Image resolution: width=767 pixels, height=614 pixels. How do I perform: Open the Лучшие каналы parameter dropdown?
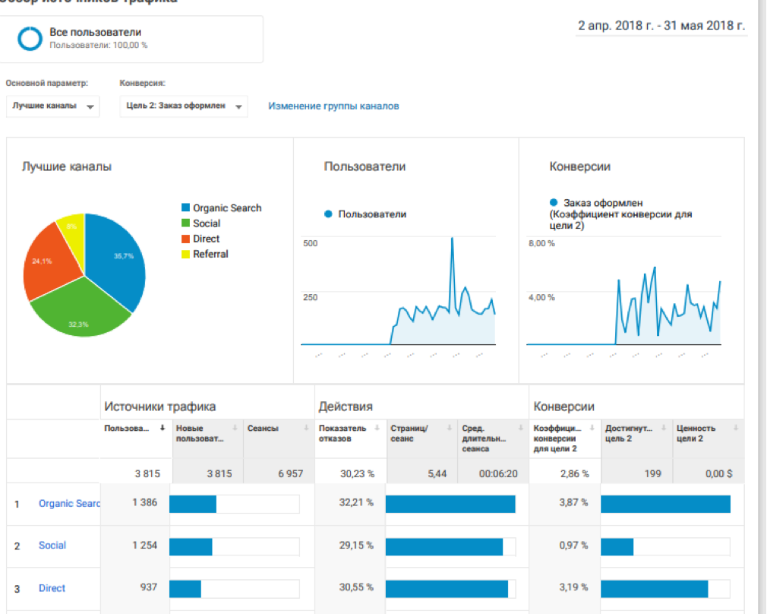(x=52, y=106)
